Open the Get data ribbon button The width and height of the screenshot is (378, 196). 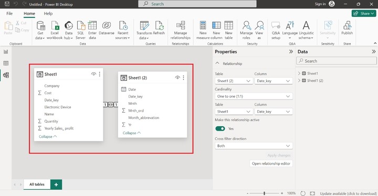click(40, 30)
